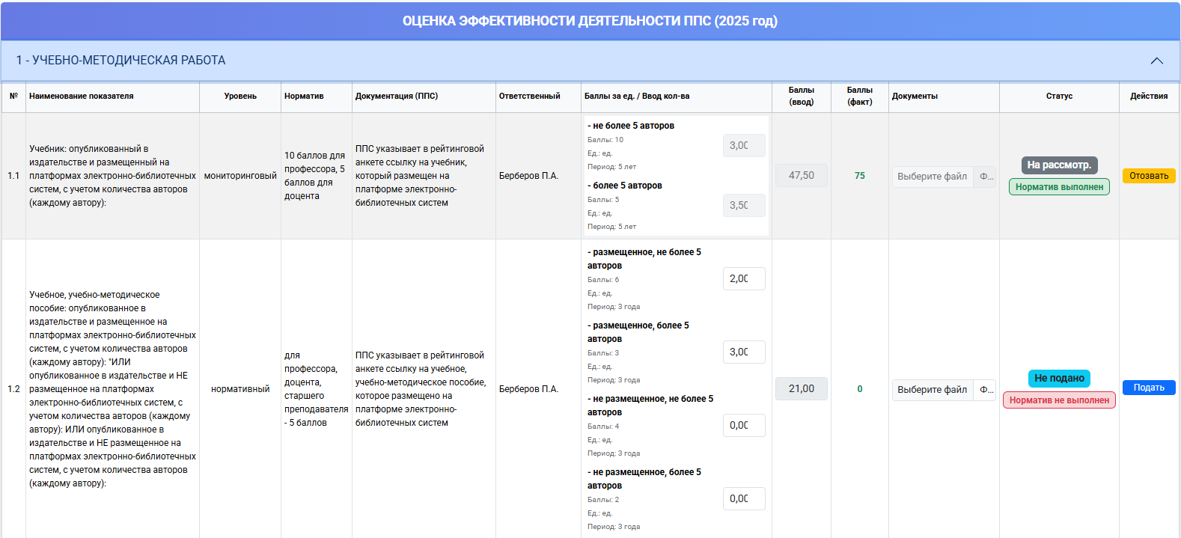This screenshot has width=1181, height=538.
Task: Click the Статус column header
Action: [x=1059, y=96]
